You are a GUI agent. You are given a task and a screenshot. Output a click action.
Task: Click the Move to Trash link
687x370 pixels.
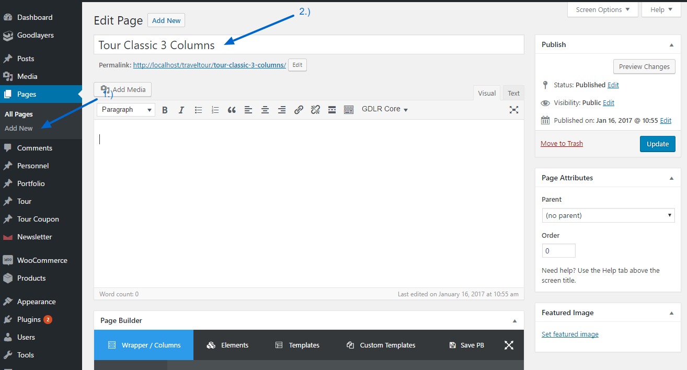[x=562, y=144]
